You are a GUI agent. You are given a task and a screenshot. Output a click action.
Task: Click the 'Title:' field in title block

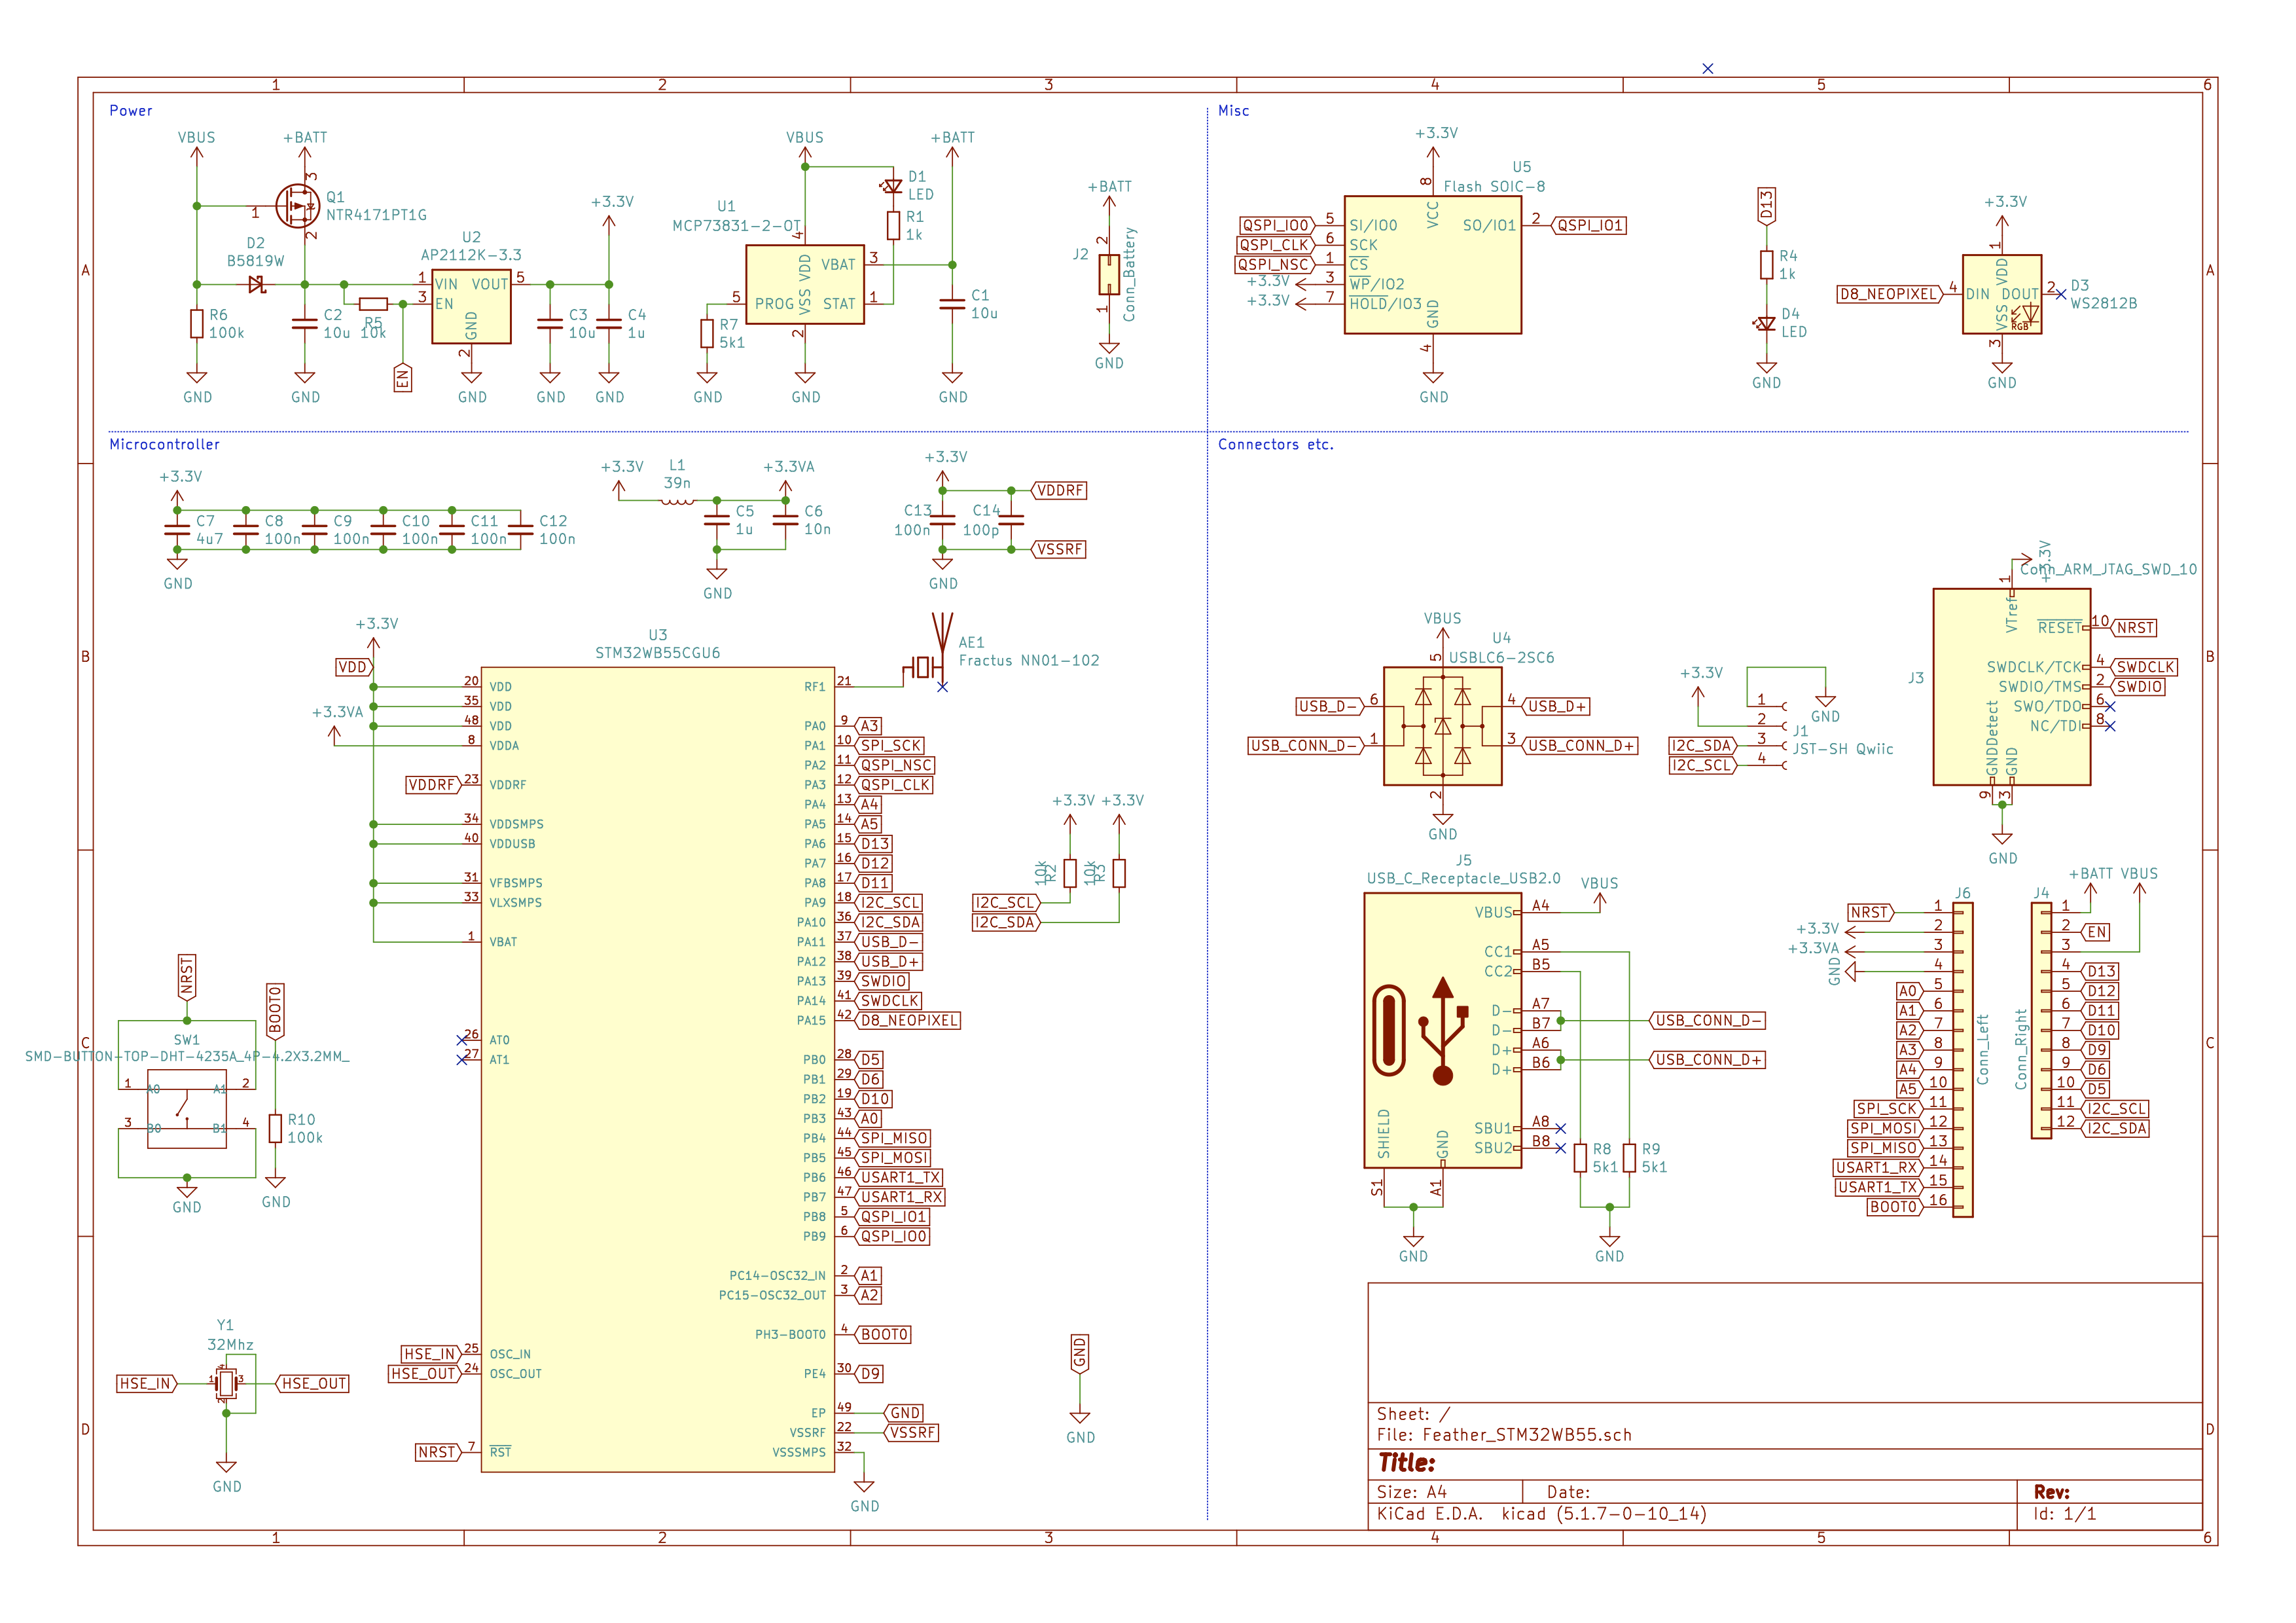coord(1406,1463)
